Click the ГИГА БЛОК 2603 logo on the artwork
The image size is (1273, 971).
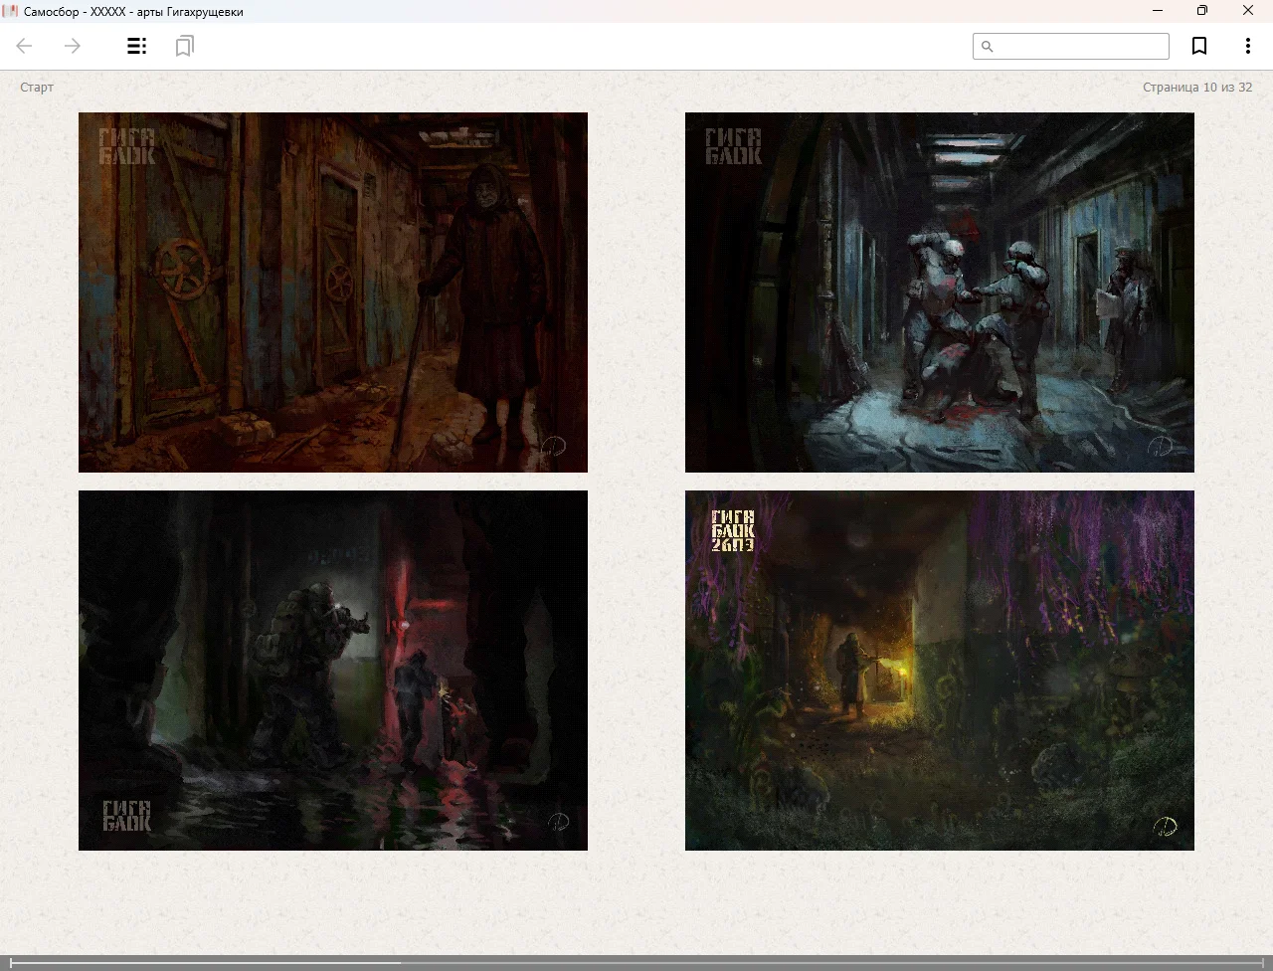click(733, 530)
